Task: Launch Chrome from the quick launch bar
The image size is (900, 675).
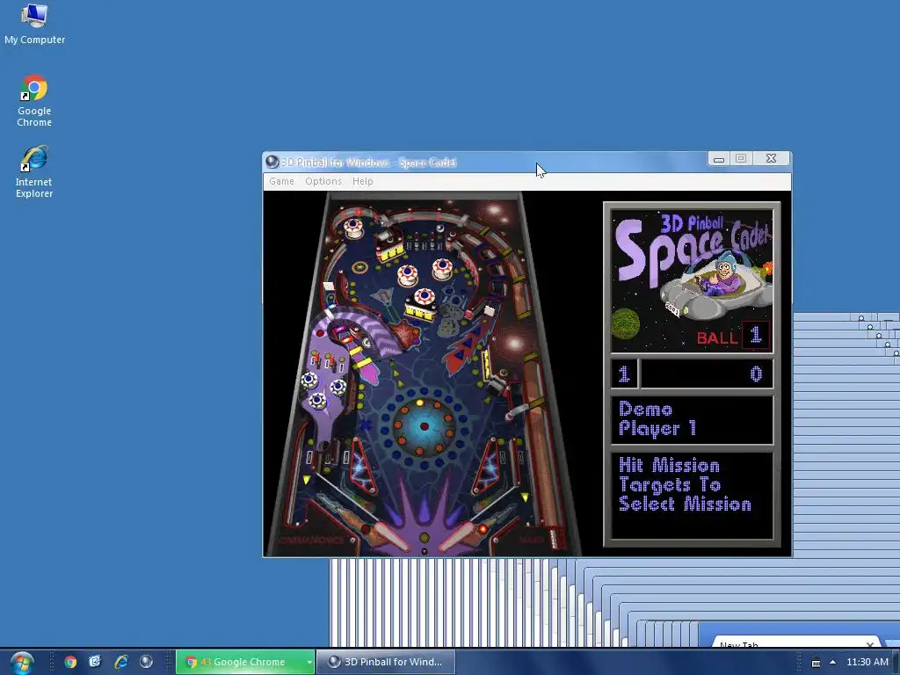Action: (70, 662)
